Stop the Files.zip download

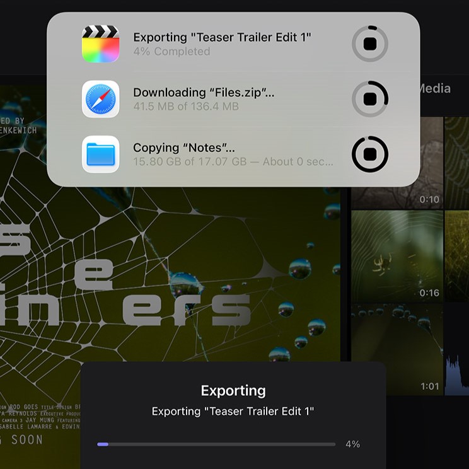point(370,99)
